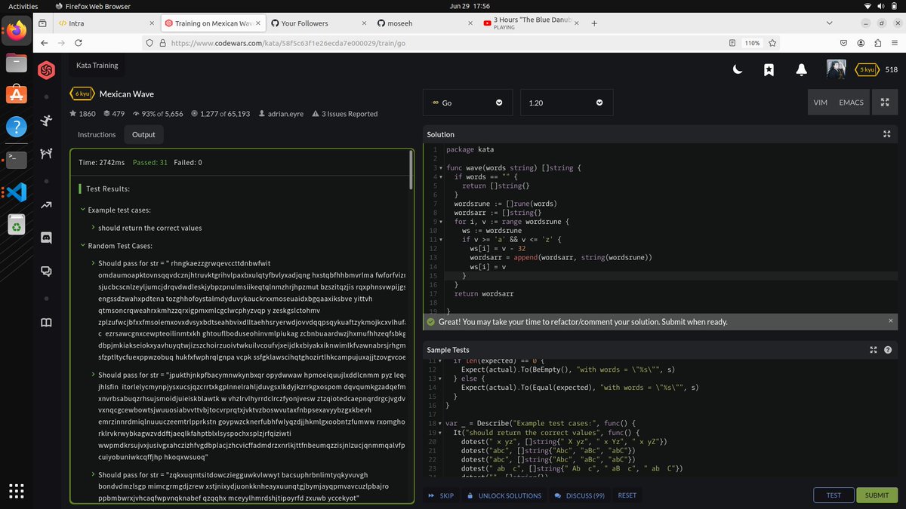Open the 1.20 version dropdown
906x509 pixels.
pyautogui.click(x=566, y=102)
